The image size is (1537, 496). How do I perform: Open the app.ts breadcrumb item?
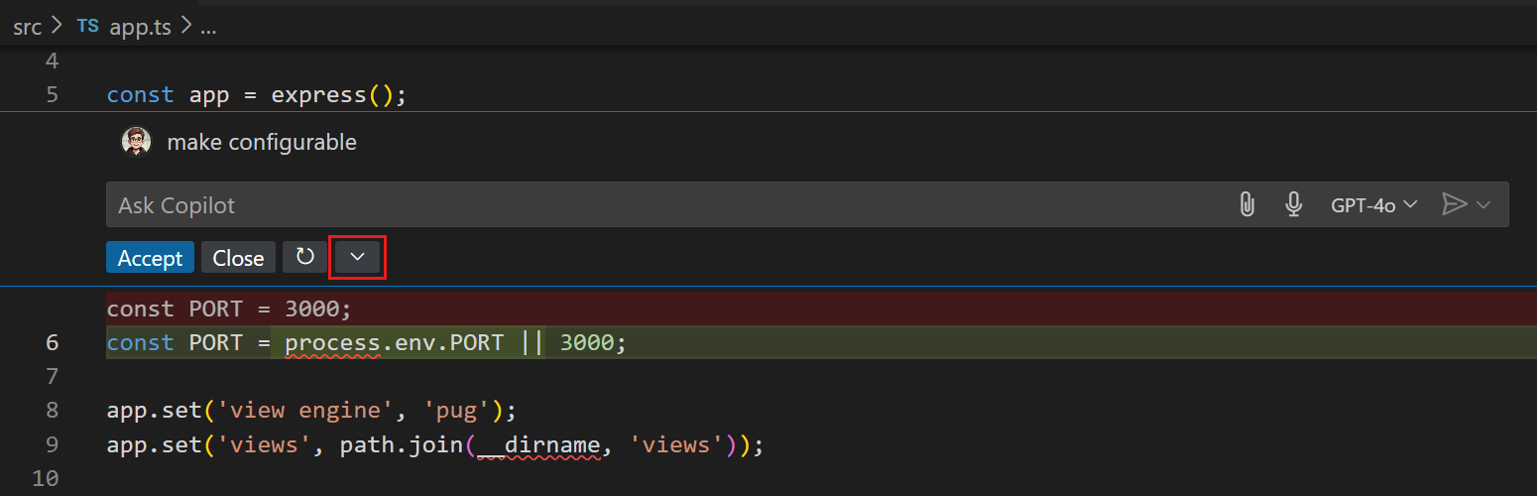140,27
